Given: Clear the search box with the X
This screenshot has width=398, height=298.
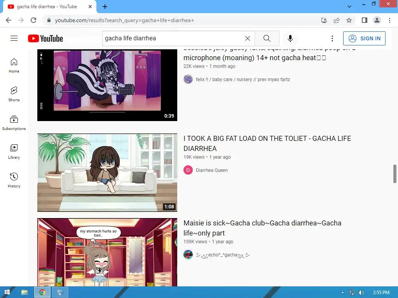Looking at the screenshot, I should coord(248,38).
